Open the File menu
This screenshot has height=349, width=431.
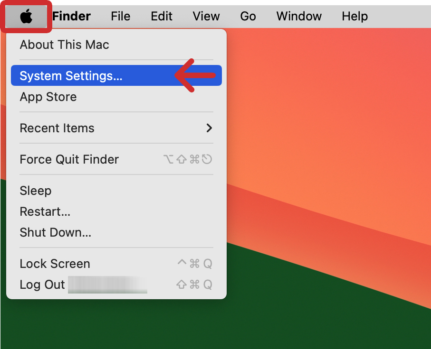coord(120,17)
